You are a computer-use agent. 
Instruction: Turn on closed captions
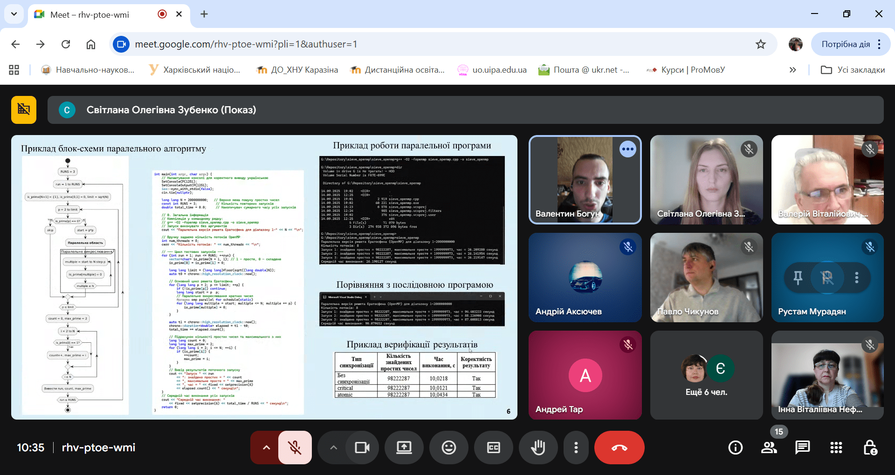pos(493,448)
